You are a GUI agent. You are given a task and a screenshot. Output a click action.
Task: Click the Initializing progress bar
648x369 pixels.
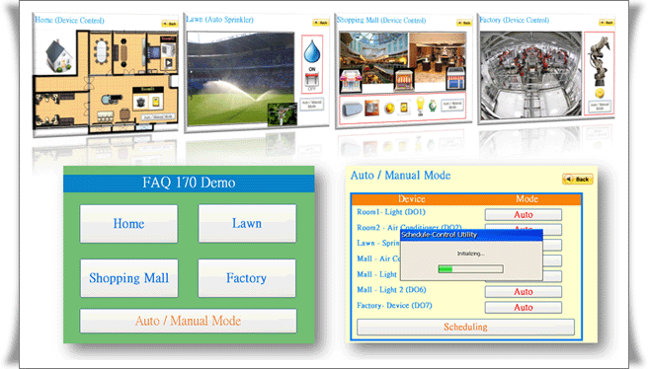click(470, 269)
